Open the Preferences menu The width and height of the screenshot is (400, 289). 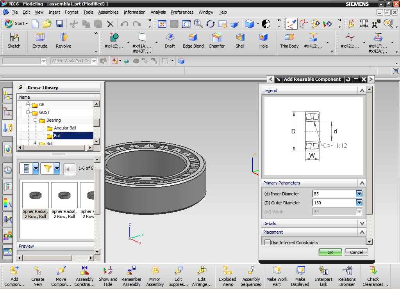point(182,12)
